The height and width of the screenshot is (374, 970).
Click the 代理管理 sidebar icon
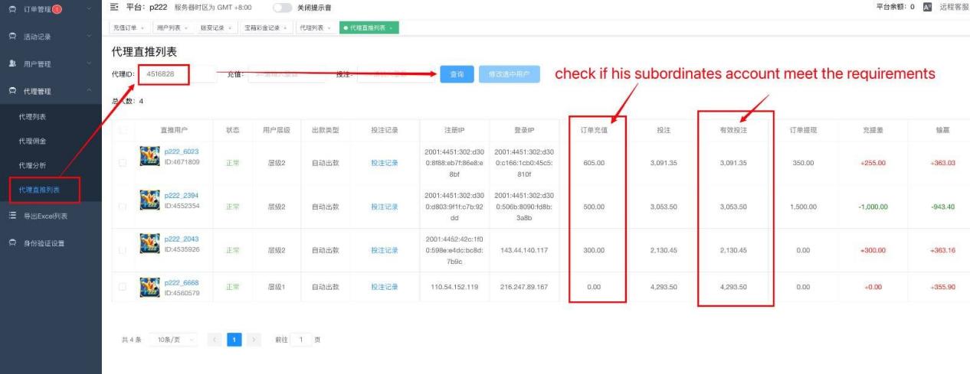point(11,91)
